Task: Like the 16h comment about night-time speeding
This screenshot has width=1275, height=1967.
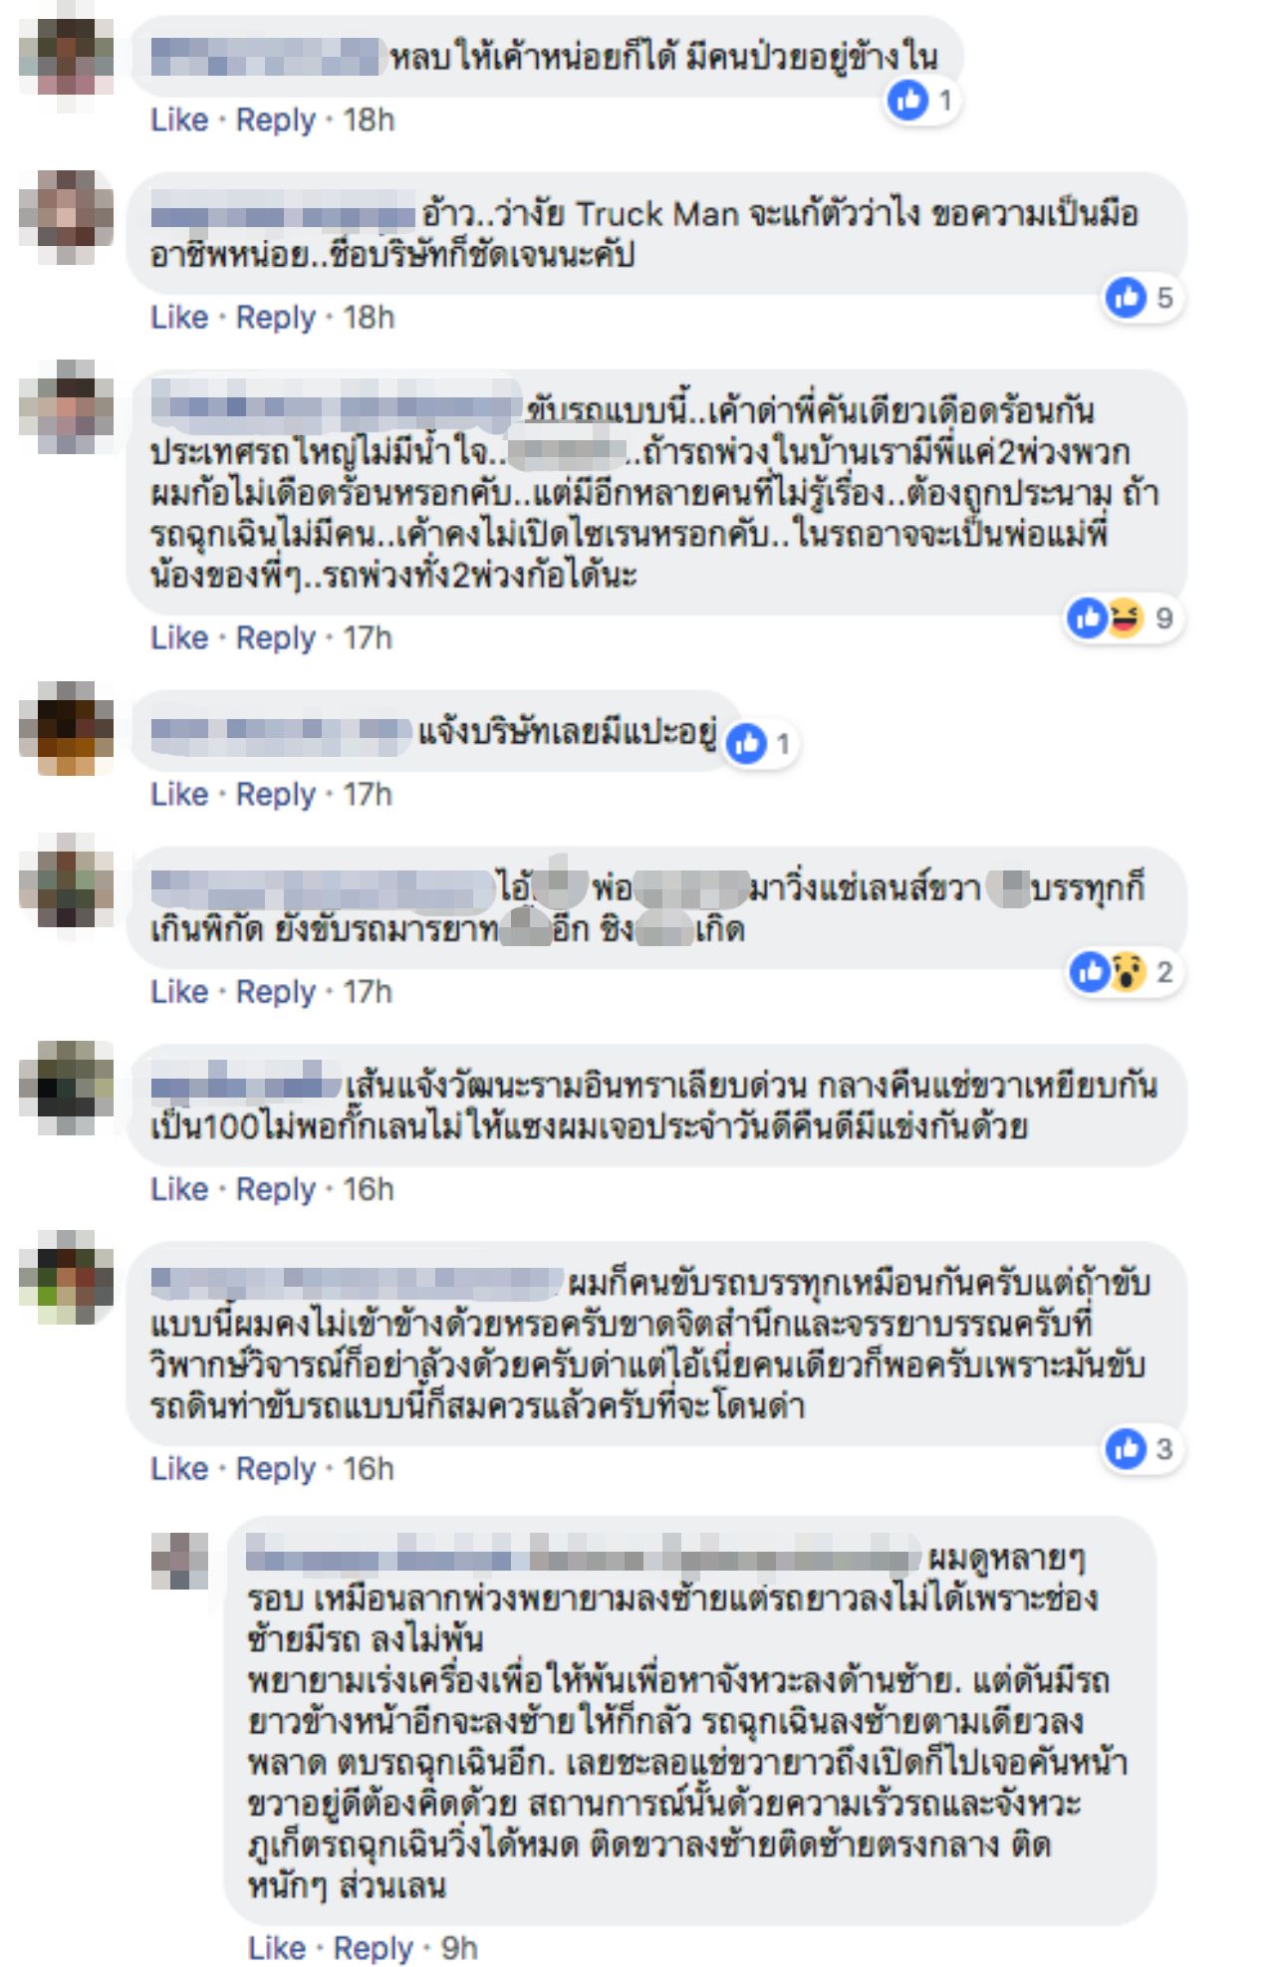Action: pos(179,1189)
